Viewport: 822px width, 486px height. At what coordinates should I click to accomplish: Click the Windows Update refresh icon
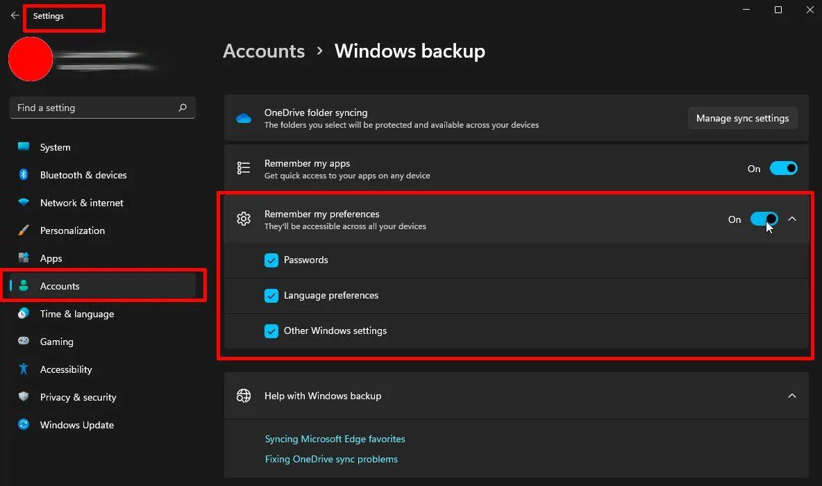pyautogui.click(x=24, y=425)
